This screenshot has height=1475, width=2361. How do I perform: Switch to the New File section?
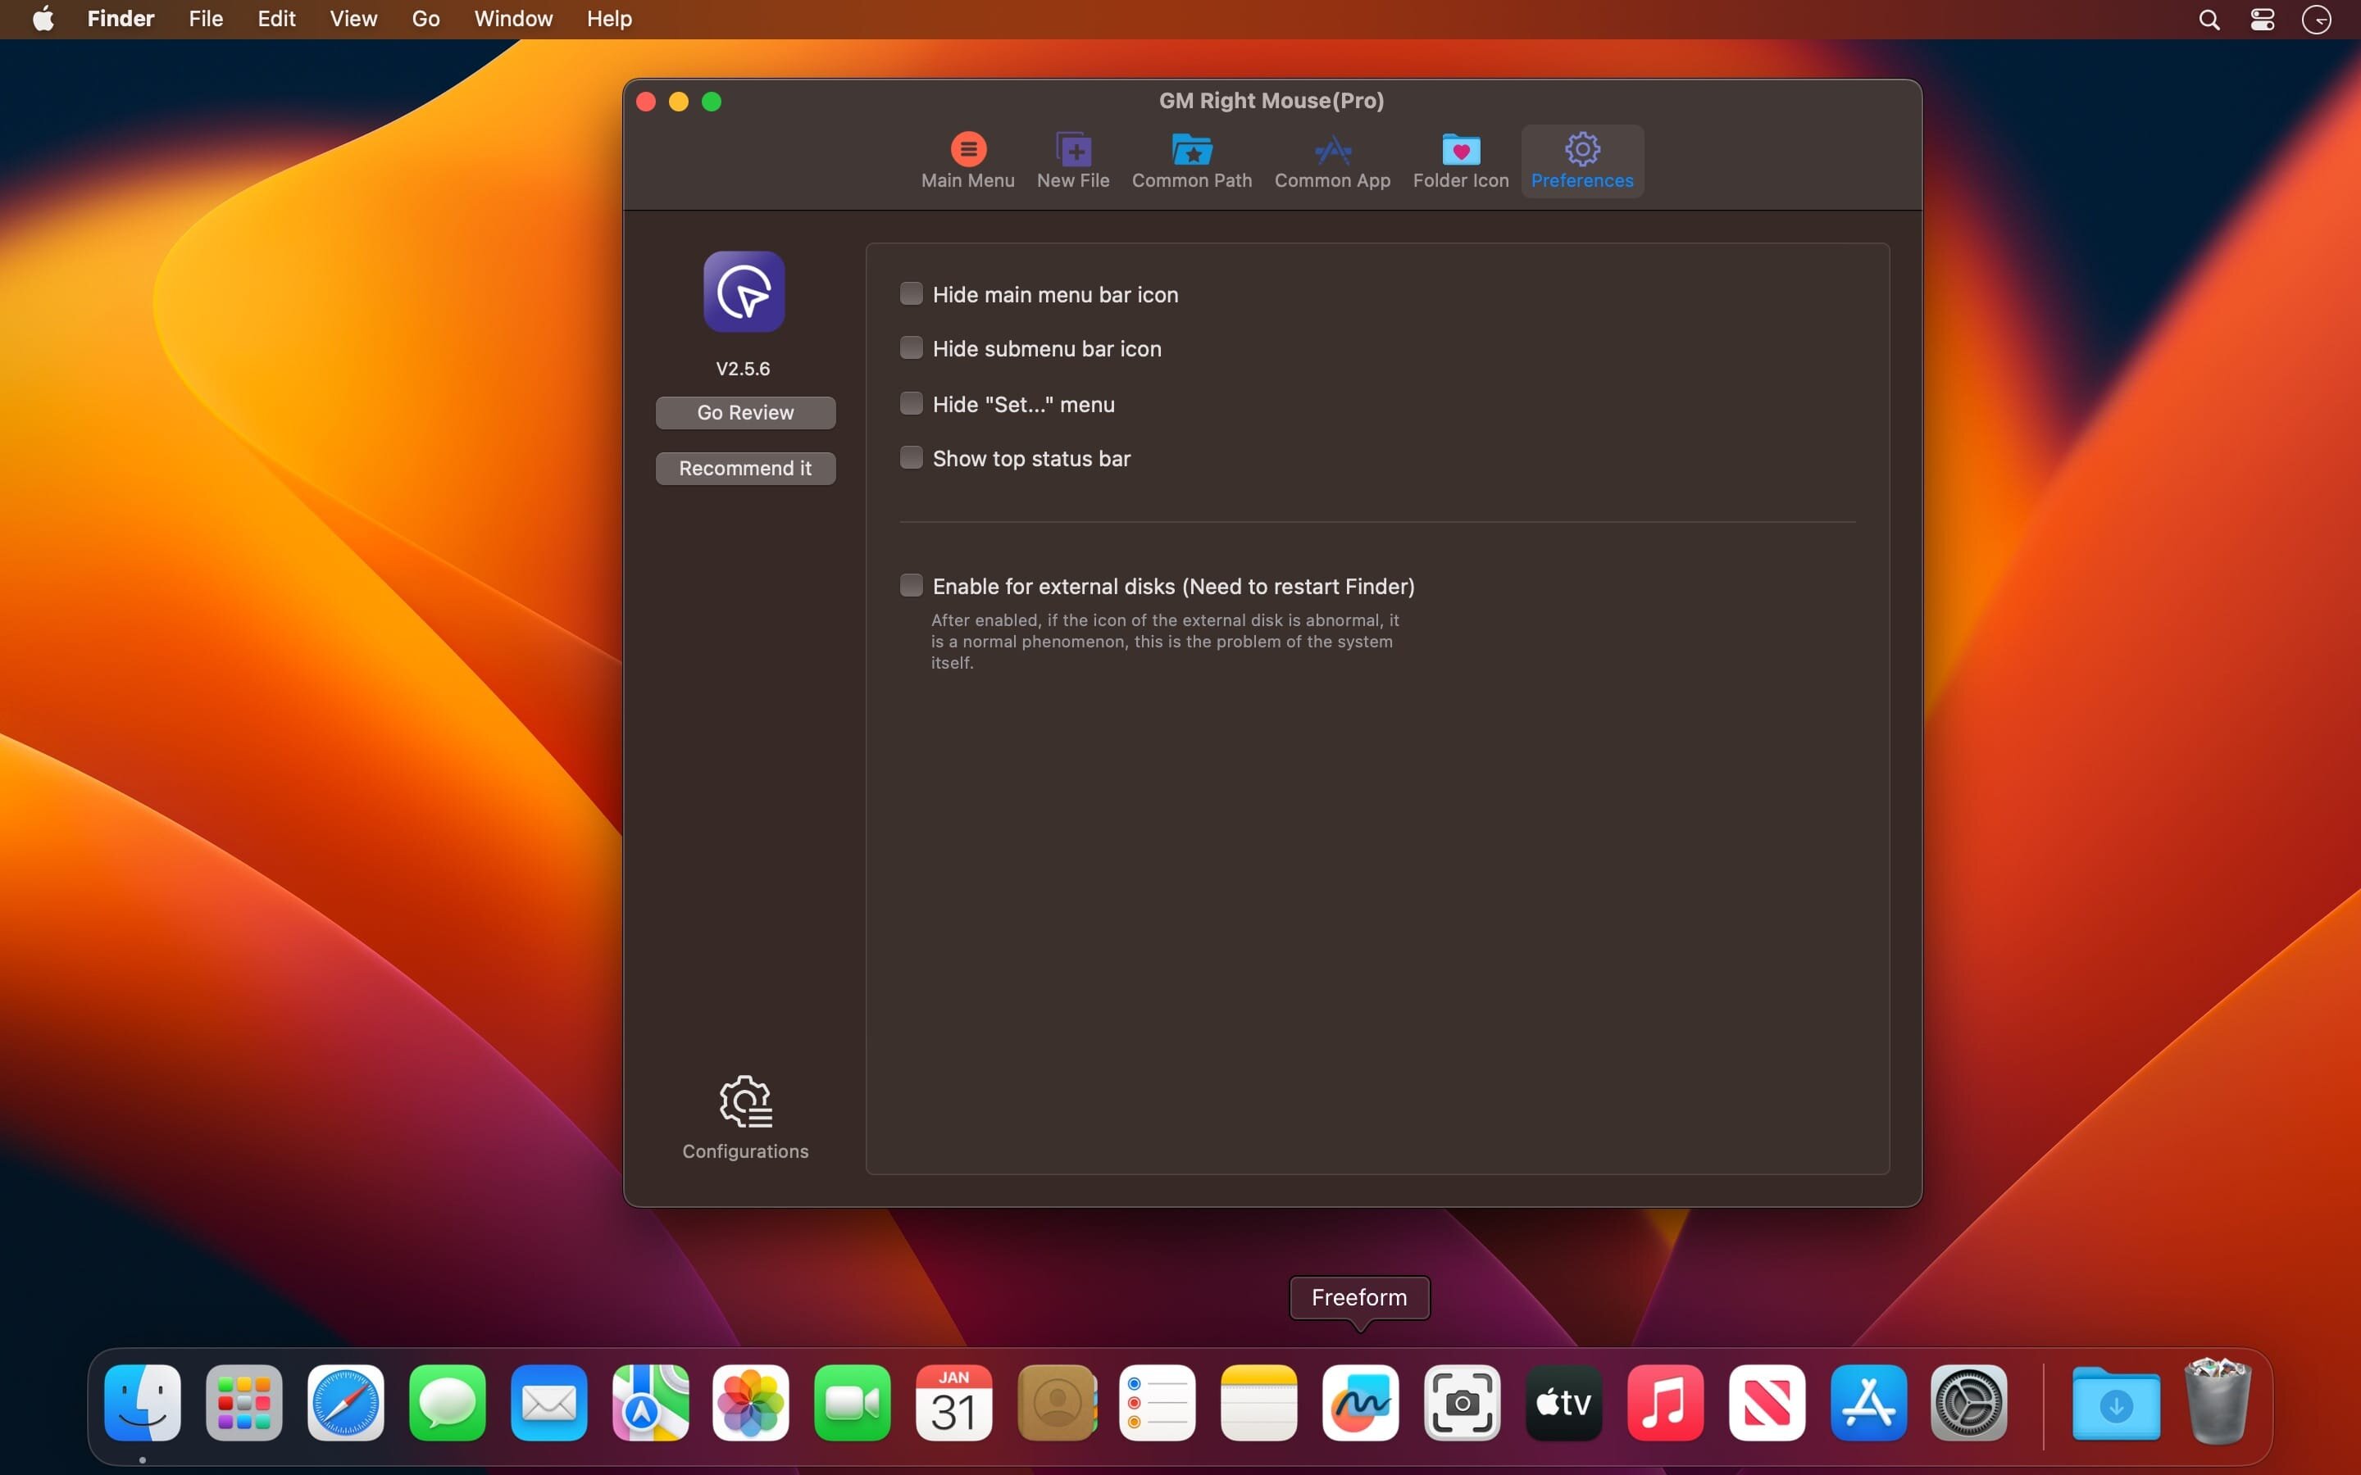(1072, 160)
